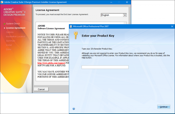Click the 'License Agreement' heading in Adobe installer
The height and width of the screenshot is (114, 175).
(x=47, y=10)
